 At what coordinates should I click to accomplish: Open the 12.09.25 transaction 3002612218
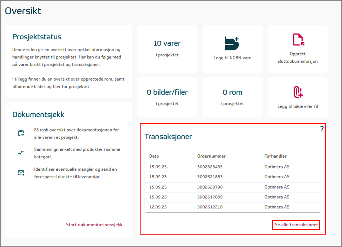click(210, 207)
